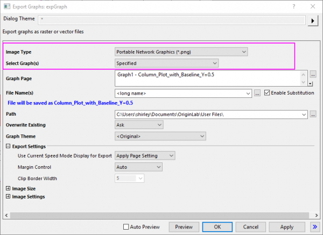The height and width of the screenshot is (235, 323).
Task: Open the File Name(s) browse button
Action: tap(257, 93)
